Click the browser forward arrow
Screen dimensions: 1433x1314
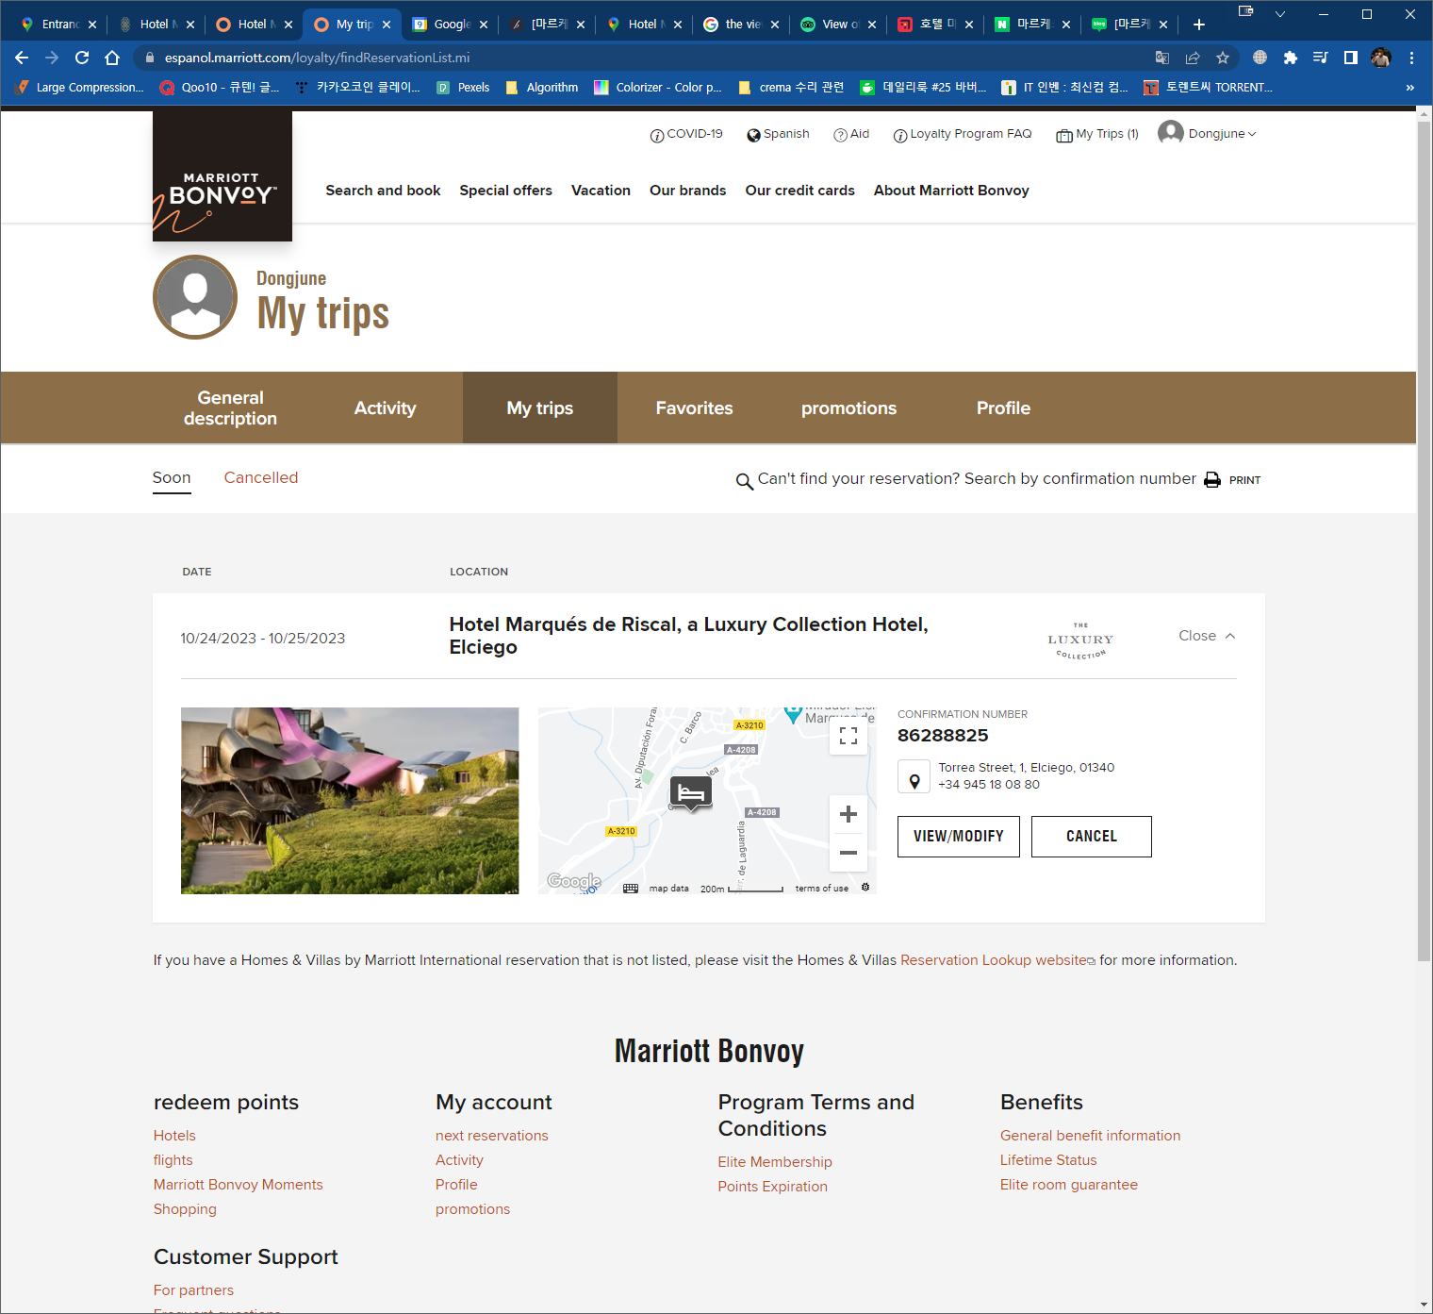pyautogui.click(x=52, y=58)
